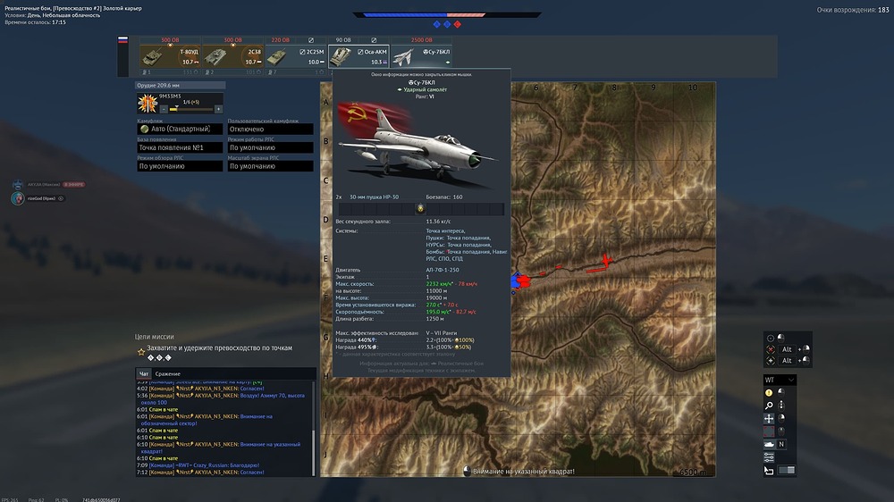
Task: Click the team score progress bar
Action: click(447, 15)
